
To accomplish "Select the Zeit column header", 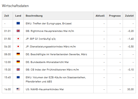I will click(6, 16).
